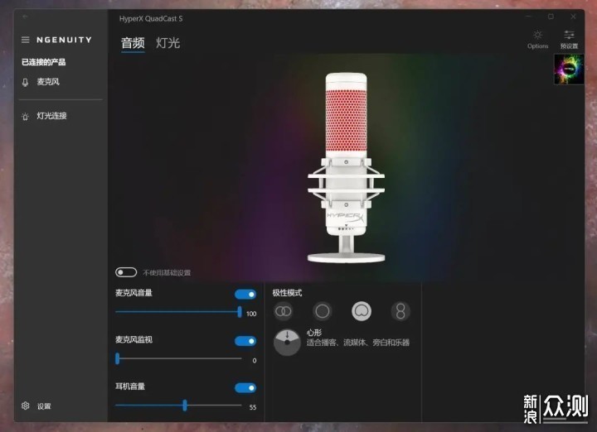Viewport: 597px width, 432px height.
Task: Open 设置 at sidebar bottom
Action: (x=44, y=406)
